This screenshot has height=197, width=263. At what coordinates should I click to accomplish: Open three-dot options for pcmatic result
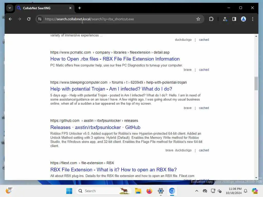click(195, 70)
